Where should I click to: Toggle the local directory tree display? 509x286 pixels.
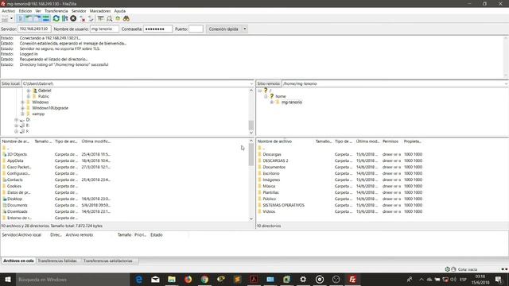(x=29, y=18)
